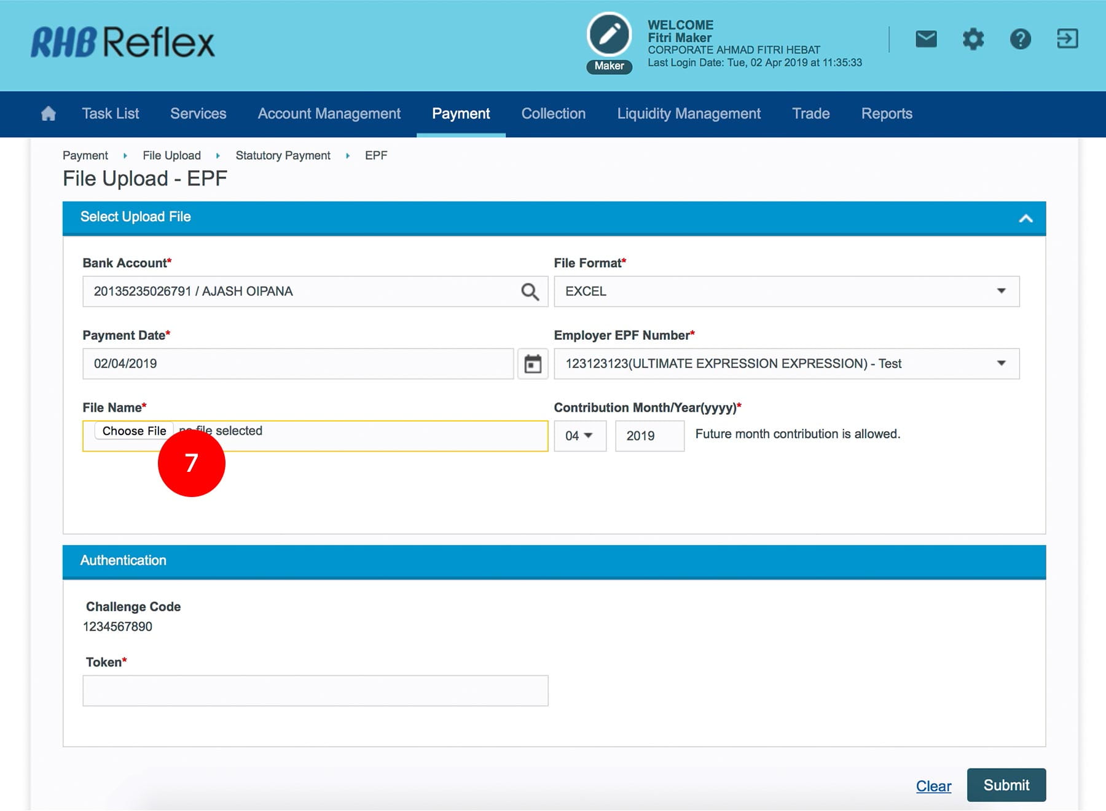Viewport: 1106px width, 811px height.
Task: Click the Token input field
Action: [x=315, y=691]
